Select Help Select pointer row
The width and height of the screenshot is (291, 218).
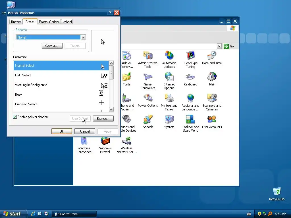pos(61,75)
